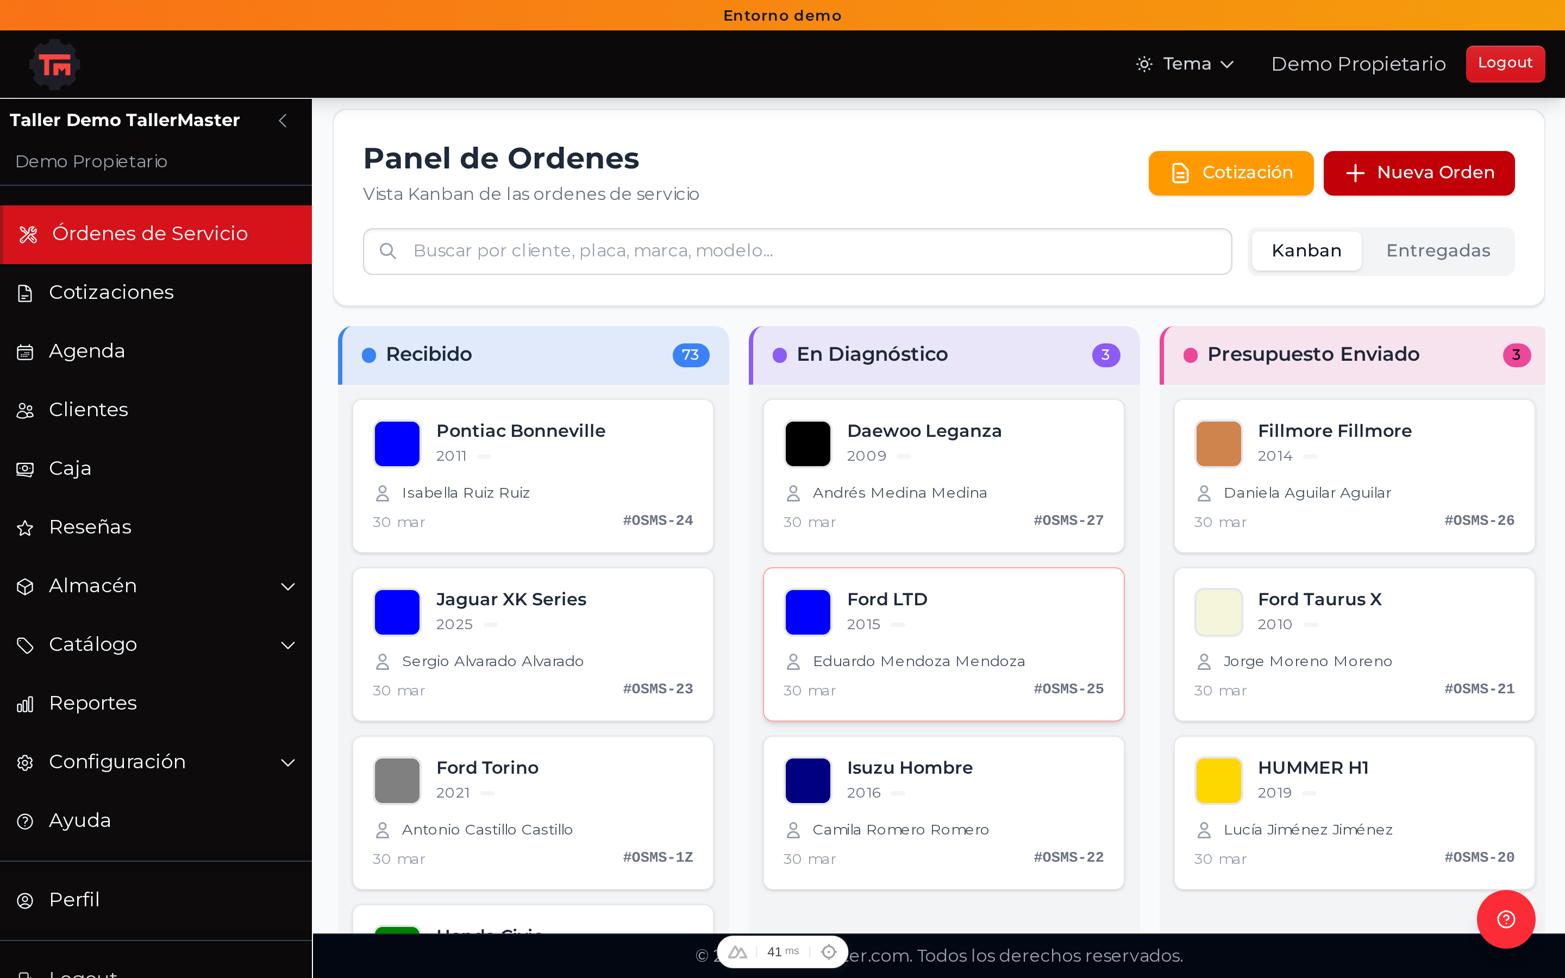1565x978 pixels.
Task: Switch to the Entregadas tab
Action: 1438,251
